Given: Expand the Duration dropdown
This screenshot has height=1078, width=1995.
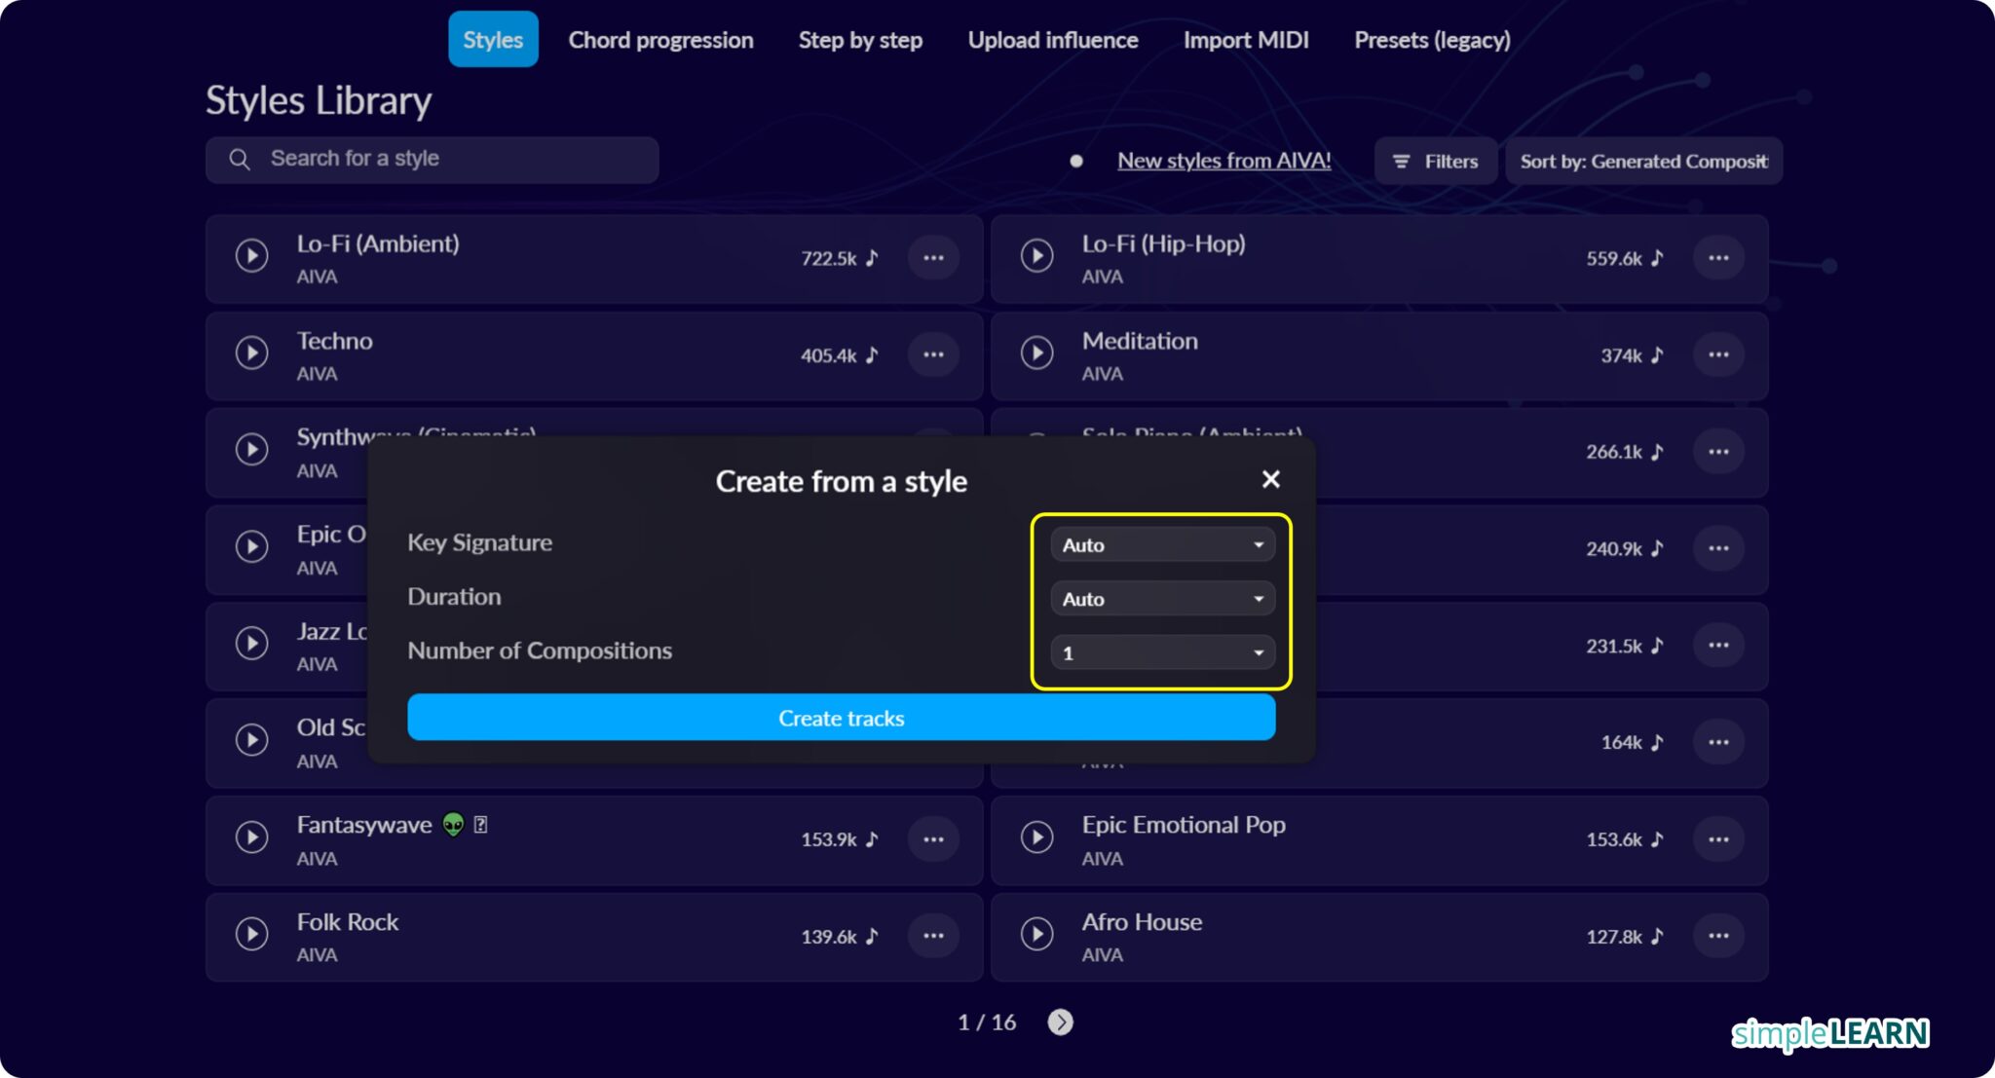Looking at the screenshot, I should point(1162,599).
